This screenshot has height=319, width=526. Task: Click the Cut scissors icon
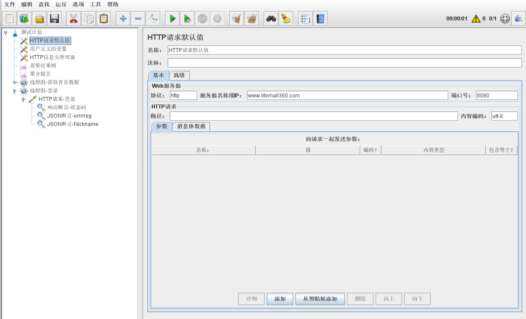(x=73, y=19)
